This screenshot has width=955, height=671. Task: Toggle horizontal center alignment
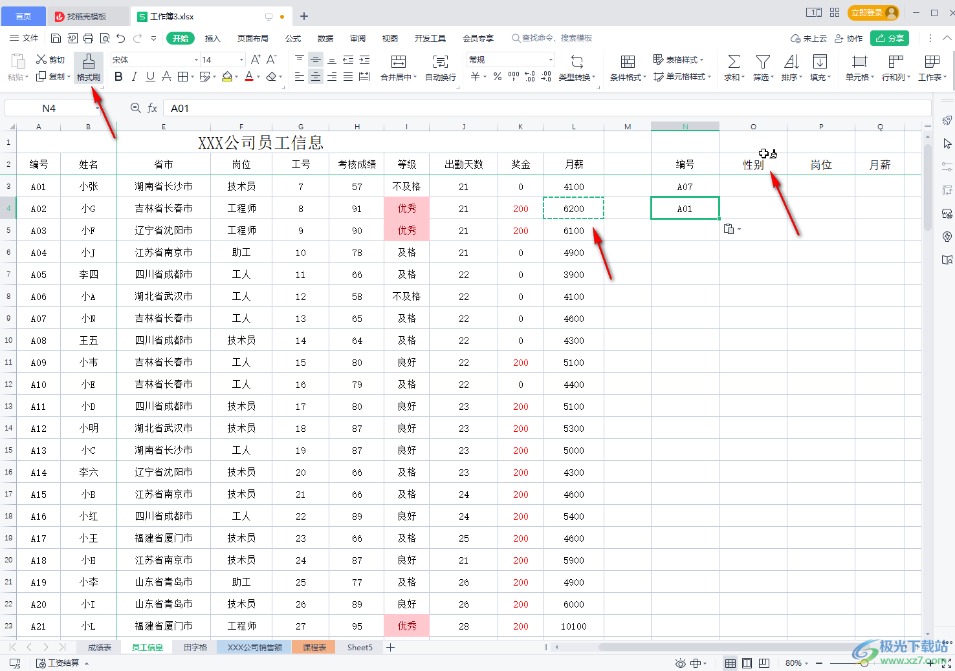tap(316, 76)
